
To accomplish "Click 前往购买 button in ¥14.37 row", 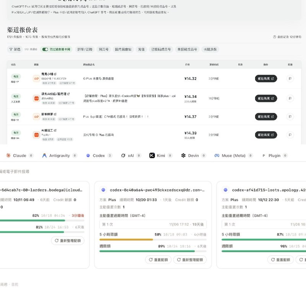I will pos(266,117).
